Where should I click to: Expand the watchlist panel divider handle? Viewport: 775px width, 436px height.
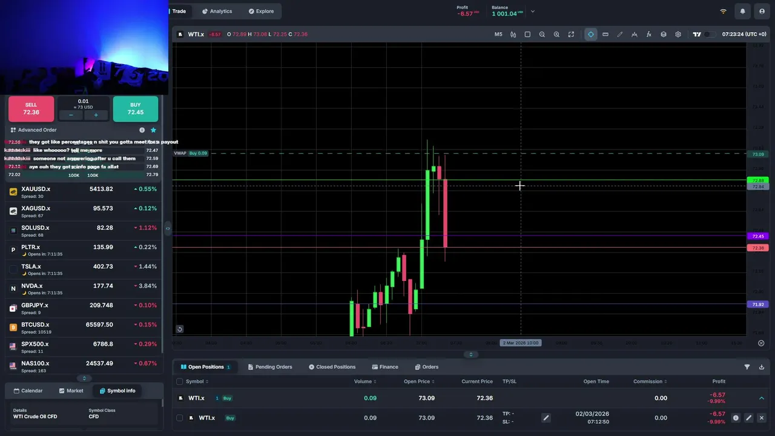[84, 378]
